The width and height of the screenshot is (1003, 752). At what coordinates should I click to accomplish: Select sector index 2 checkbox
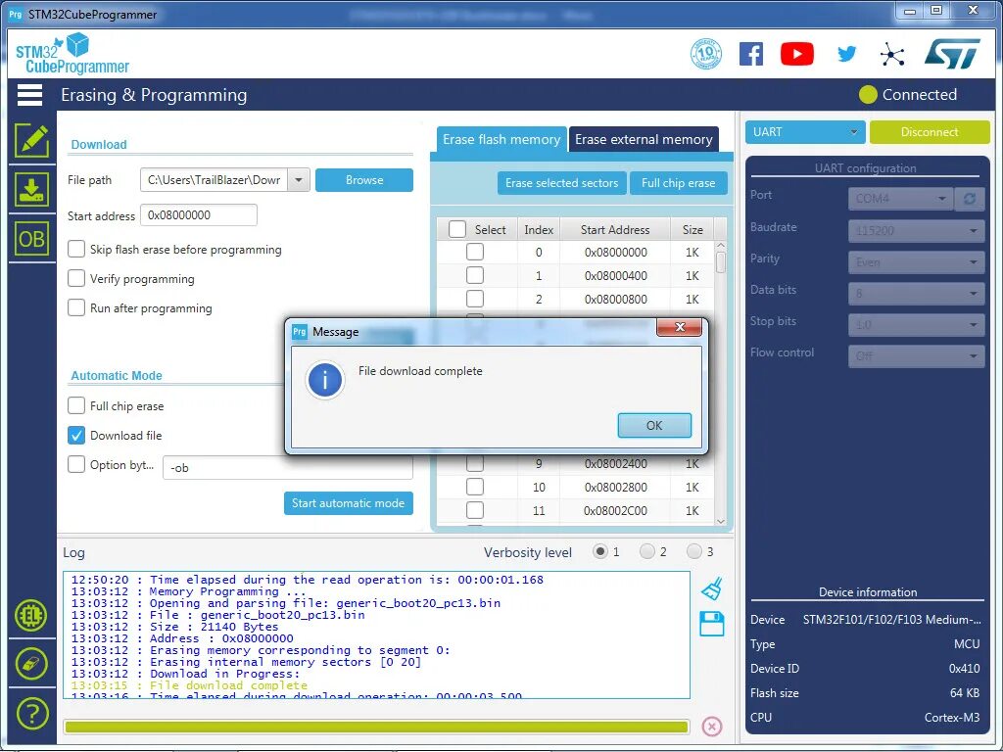(475, 299)
